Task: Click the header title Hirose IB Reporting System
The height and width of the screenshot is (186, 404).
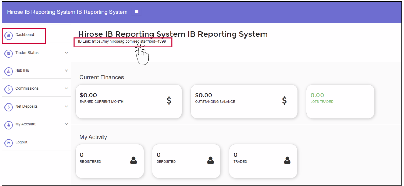Action: tap(67, 12)
